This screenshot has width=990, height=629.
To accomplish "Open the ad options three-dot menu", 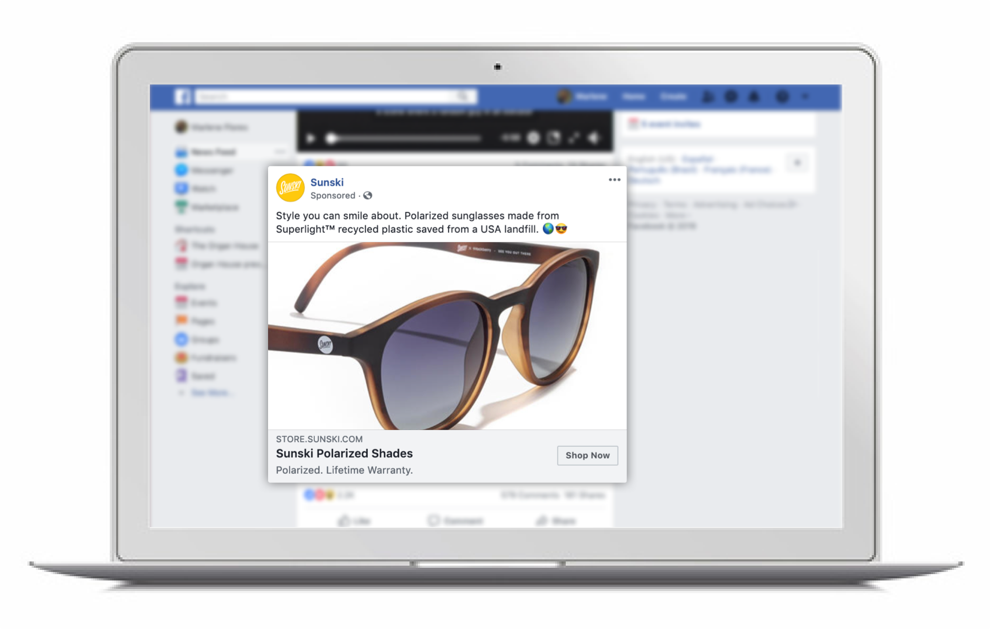I will point(614,179).
